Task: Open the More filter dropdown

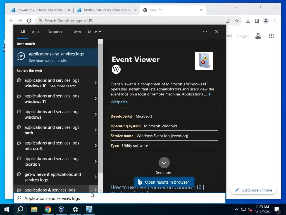Action: [x=94, y=32]
